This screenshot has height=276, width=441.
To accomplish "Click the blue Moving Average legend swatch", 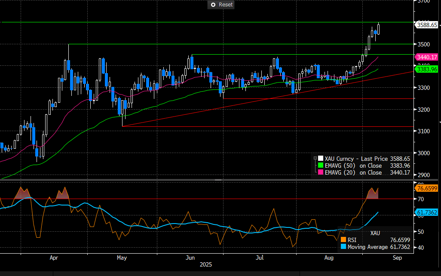I will (x=343, y=247).
